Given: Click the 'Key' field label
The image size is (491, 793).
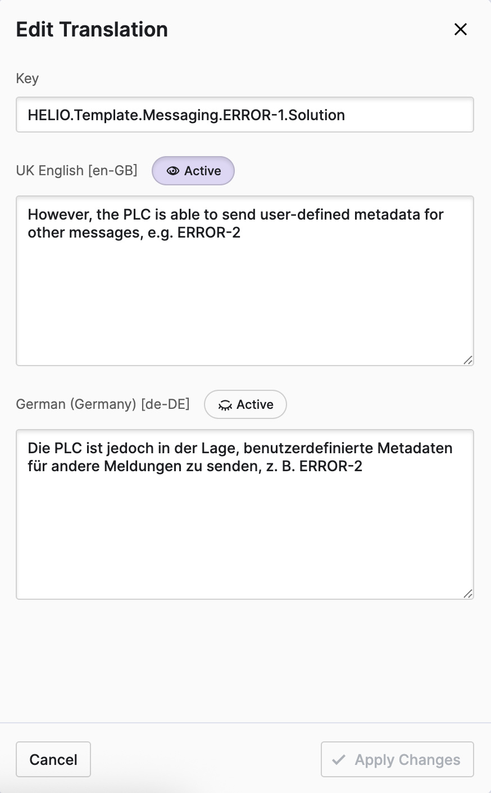Looking at the screenshot, I should (27, 78).
